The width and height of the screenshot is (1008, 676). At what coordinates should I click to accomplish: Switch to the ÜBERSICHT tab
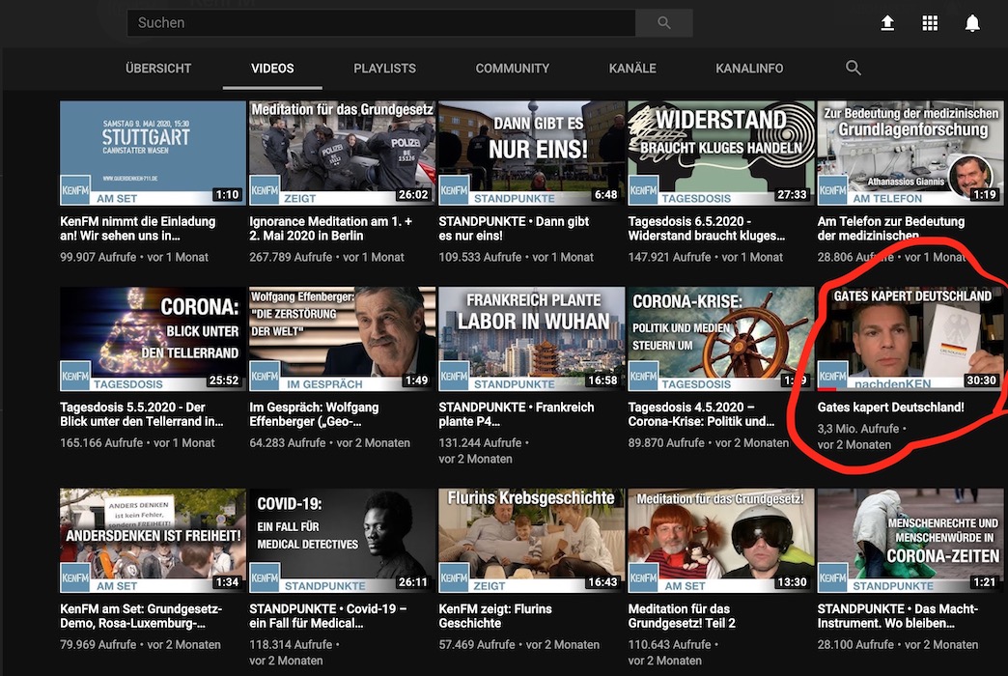pyautogui.click(x=158, y=69)
